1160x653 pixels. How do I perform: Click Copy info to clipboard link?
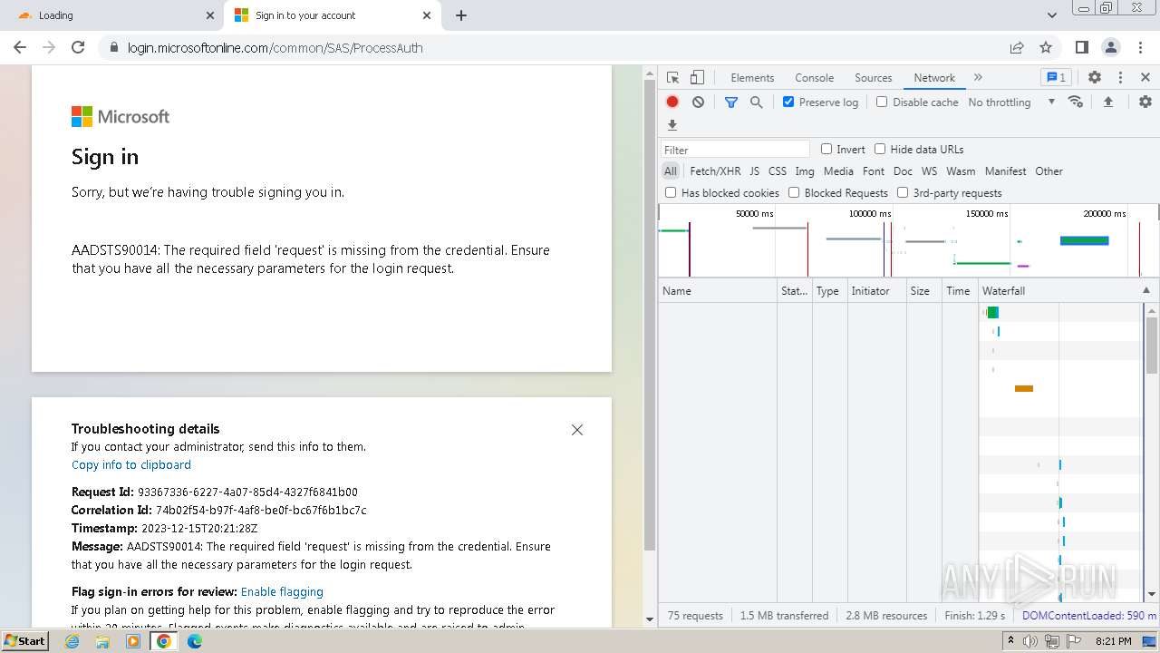(131, 465)
